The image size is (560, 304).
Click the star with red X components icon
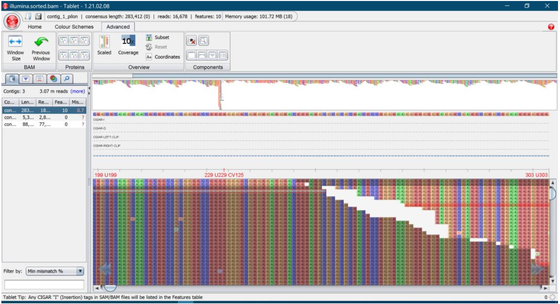tap(192, 41)
